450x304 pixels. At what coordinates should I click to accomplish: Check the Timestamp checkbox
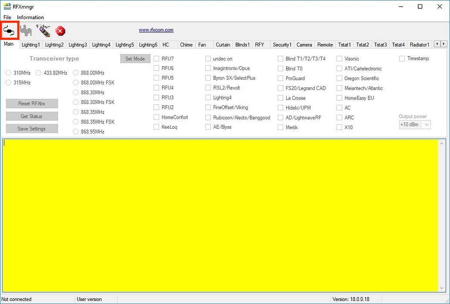click(x=401, y=58)
